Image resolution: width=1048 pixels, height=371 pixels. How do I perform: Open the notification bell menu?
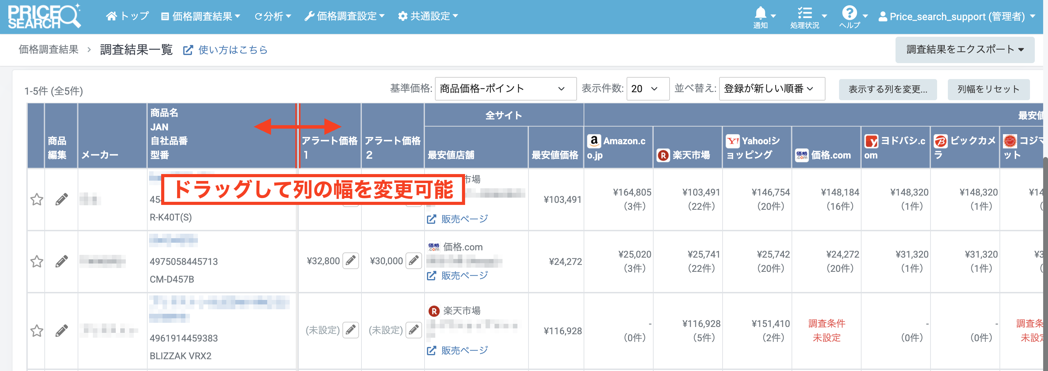tap(765, 17)
